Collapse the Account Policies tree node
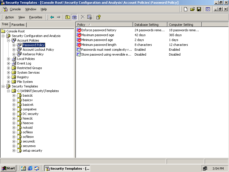 [9, 40]
